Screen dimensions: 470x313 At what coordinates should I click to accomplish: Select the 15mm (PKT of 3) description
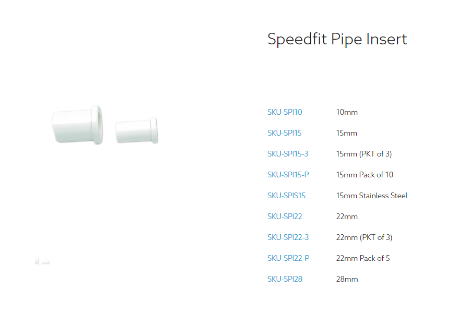point(364,154)
